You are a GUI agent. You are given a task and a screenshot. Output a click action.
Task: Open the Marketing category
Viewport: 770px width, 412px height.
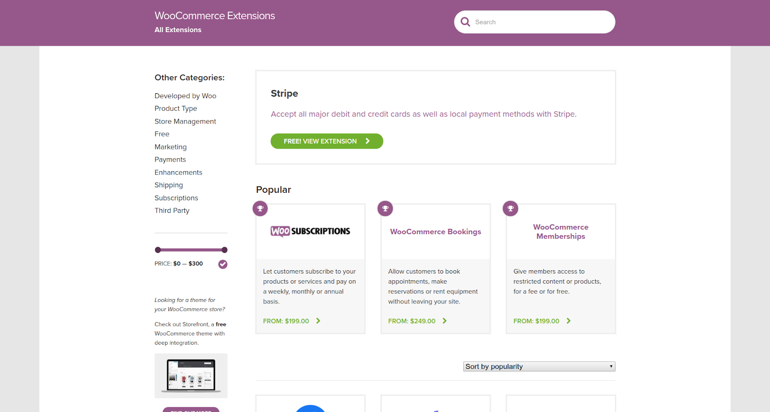pos(170,147)
